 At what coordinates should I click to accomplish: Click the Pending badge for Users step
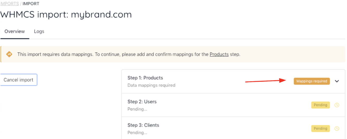click(320, 105)
